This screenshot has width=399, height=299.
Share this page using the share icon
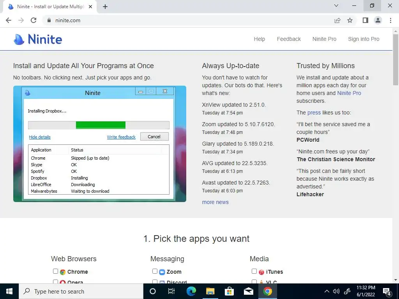click(x=337, y=20)
